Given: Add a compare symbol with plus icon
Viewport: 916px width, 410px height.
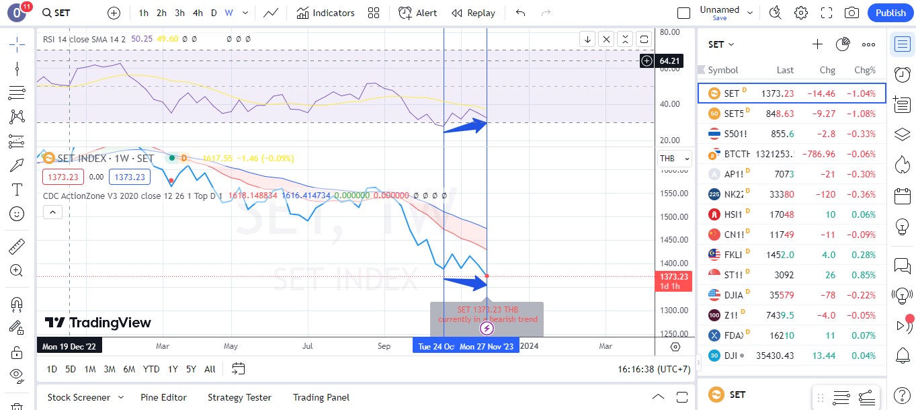Looking at the screenshot, I should tap(114, 13).
